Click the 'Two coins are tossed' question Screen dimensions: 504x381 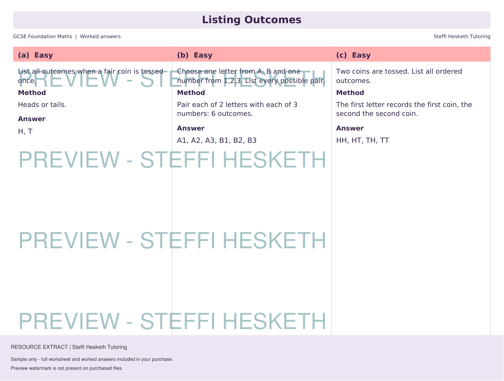coord(399,76)
